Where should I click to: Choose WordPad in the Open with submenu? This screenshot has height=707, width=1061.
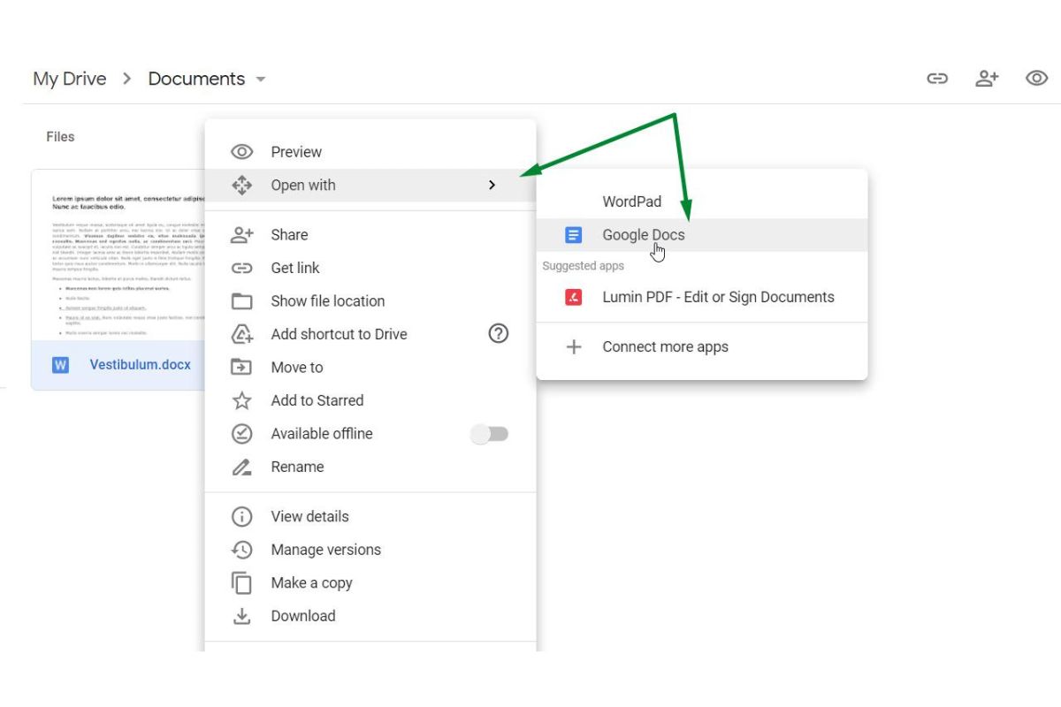coord(631,201)
